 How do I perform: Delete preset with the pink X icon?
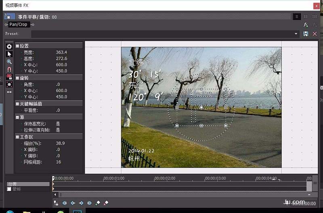315,34
